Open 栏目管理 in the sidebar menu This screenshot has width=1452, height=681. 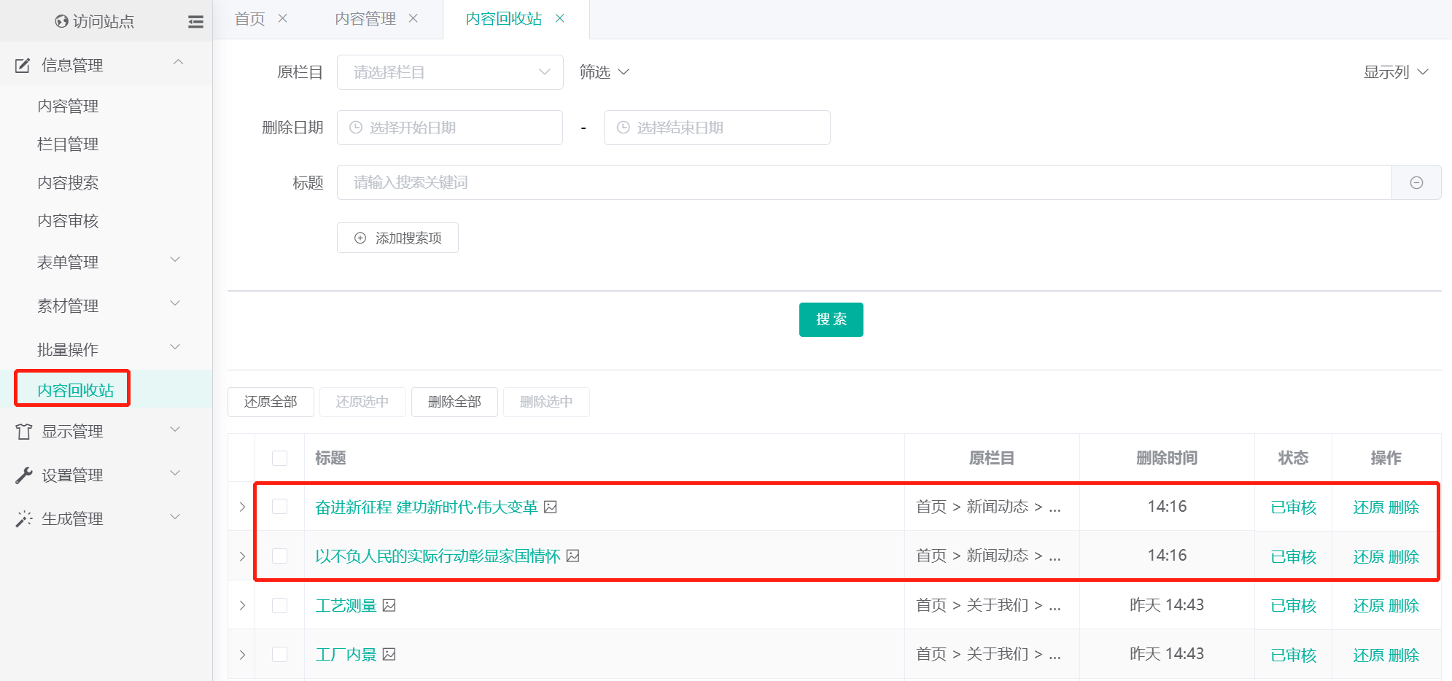[x=68, y=144]
